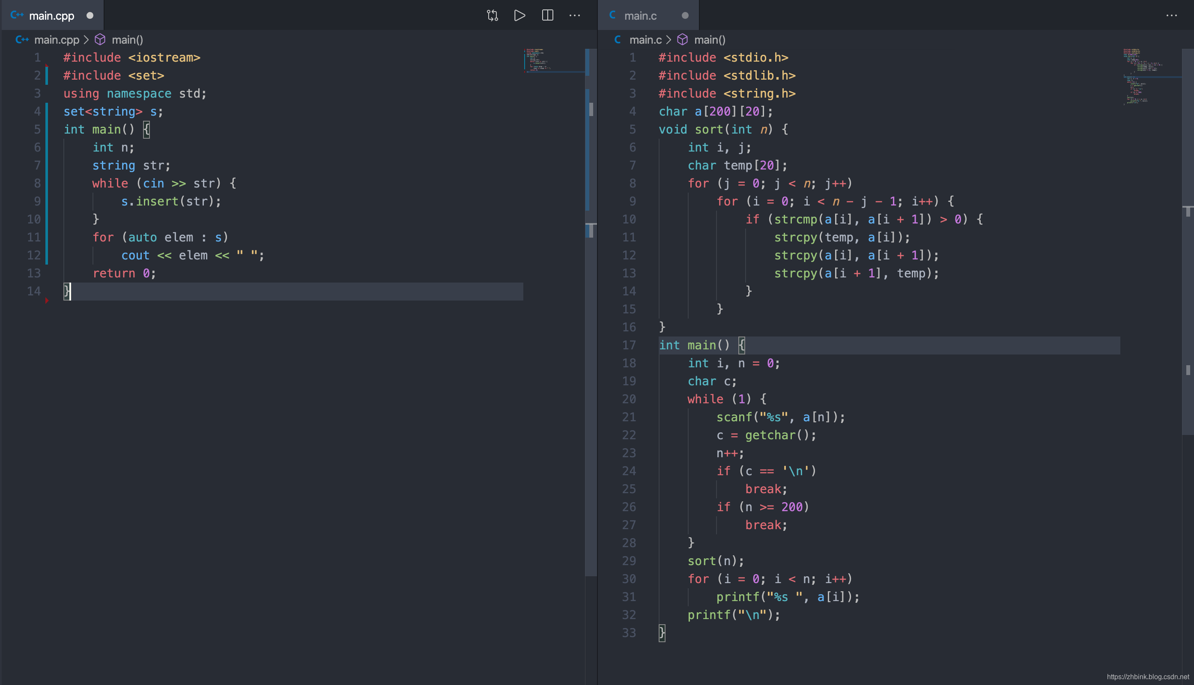Run the main.cpp code with play icon
The height and width of the screenshot is (685, 1194).
(x=519, y=15)
